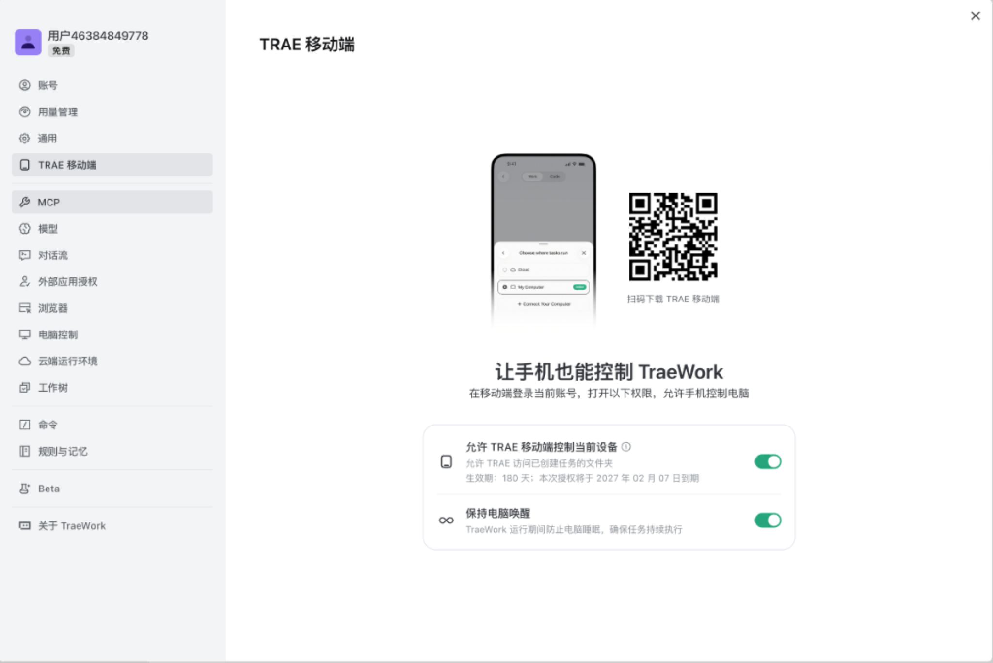Click the TRAE mobile download QR code

point(673,237)
